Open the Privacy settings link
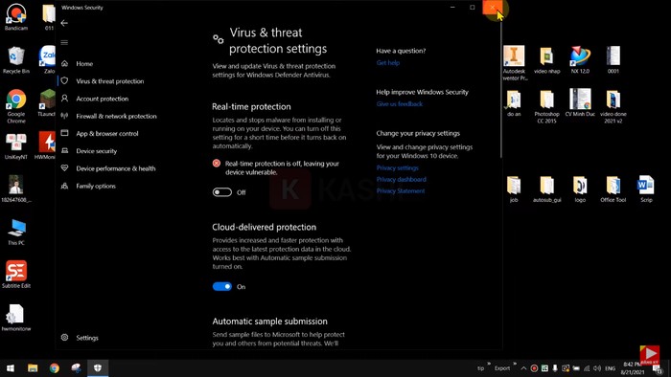This screenshot has height=377, width=671. point(398,167)
